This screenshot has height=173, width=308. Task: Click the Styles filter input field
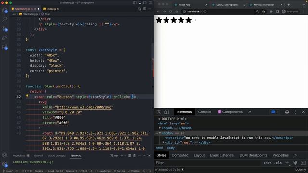pos(208,163)
